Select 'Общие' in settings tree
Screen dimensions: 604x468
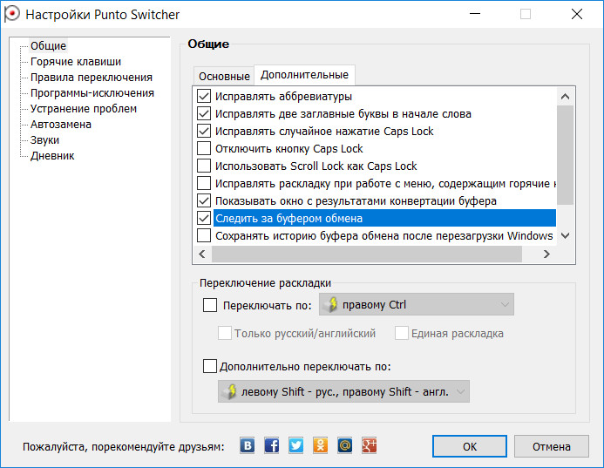click(49, 46)
